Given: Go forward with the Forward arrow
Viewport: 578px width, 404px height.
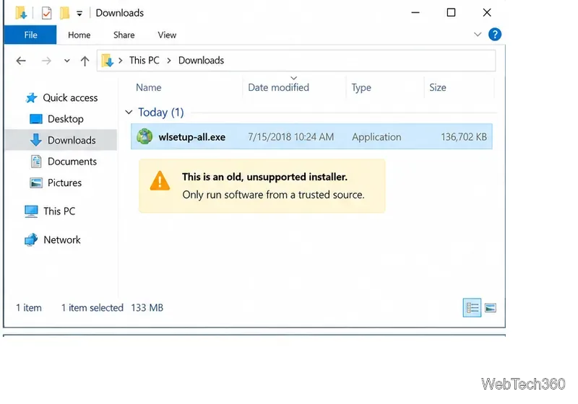Looking at the screenshot, I should [x=46, y=61].
